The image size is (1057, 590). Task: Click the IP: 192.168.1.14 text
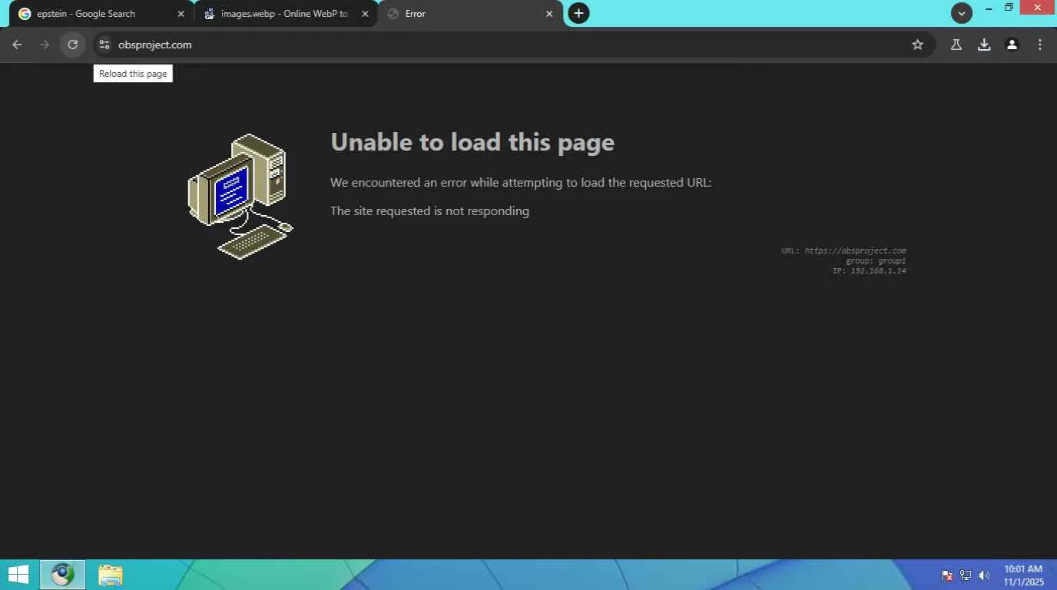pos(869,270)
